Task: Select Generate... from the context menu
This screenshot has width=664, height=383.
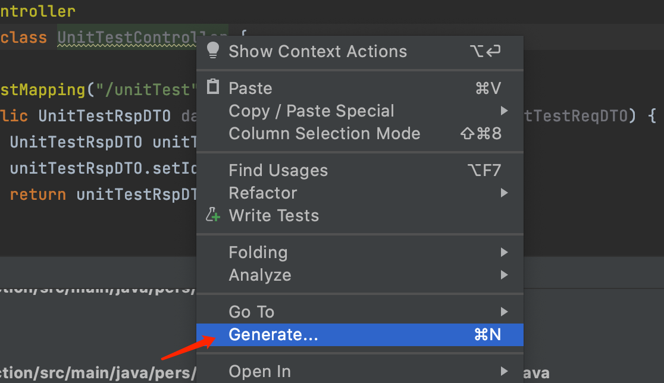Action: (x=360, y=335)
